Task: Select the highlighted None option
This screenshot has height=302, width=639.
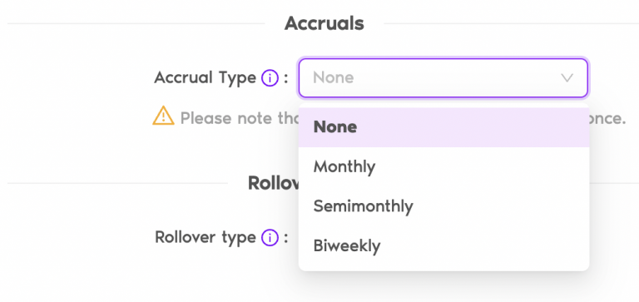Action: pyautogui.click(x=443, y=127)
